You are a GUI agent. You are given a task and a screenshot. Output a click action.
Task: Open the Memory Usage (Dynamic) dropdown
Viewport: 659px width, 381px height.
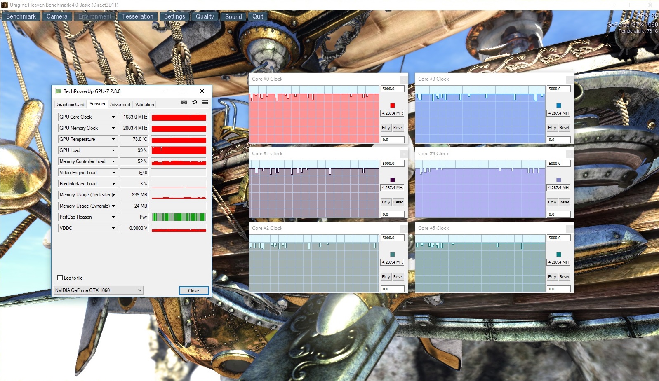[113, 206]
